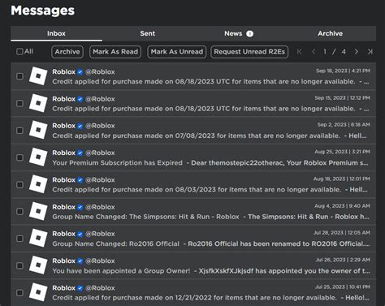Image resolution: width=385 pixels, height=306 pixels.
Task: Select checkbox for Sep 18, 2023 message
Action: [x=19, y=76]
